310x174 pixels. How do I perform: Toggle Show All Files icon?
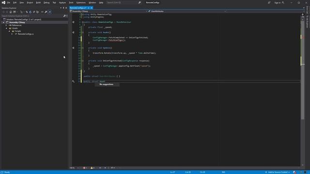(37, 12)
